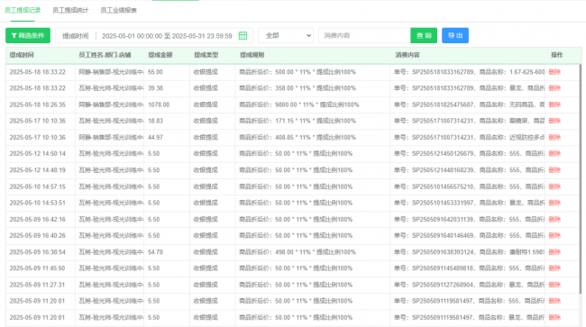Open calendar icon in date range field

click(x=243, y=35)
